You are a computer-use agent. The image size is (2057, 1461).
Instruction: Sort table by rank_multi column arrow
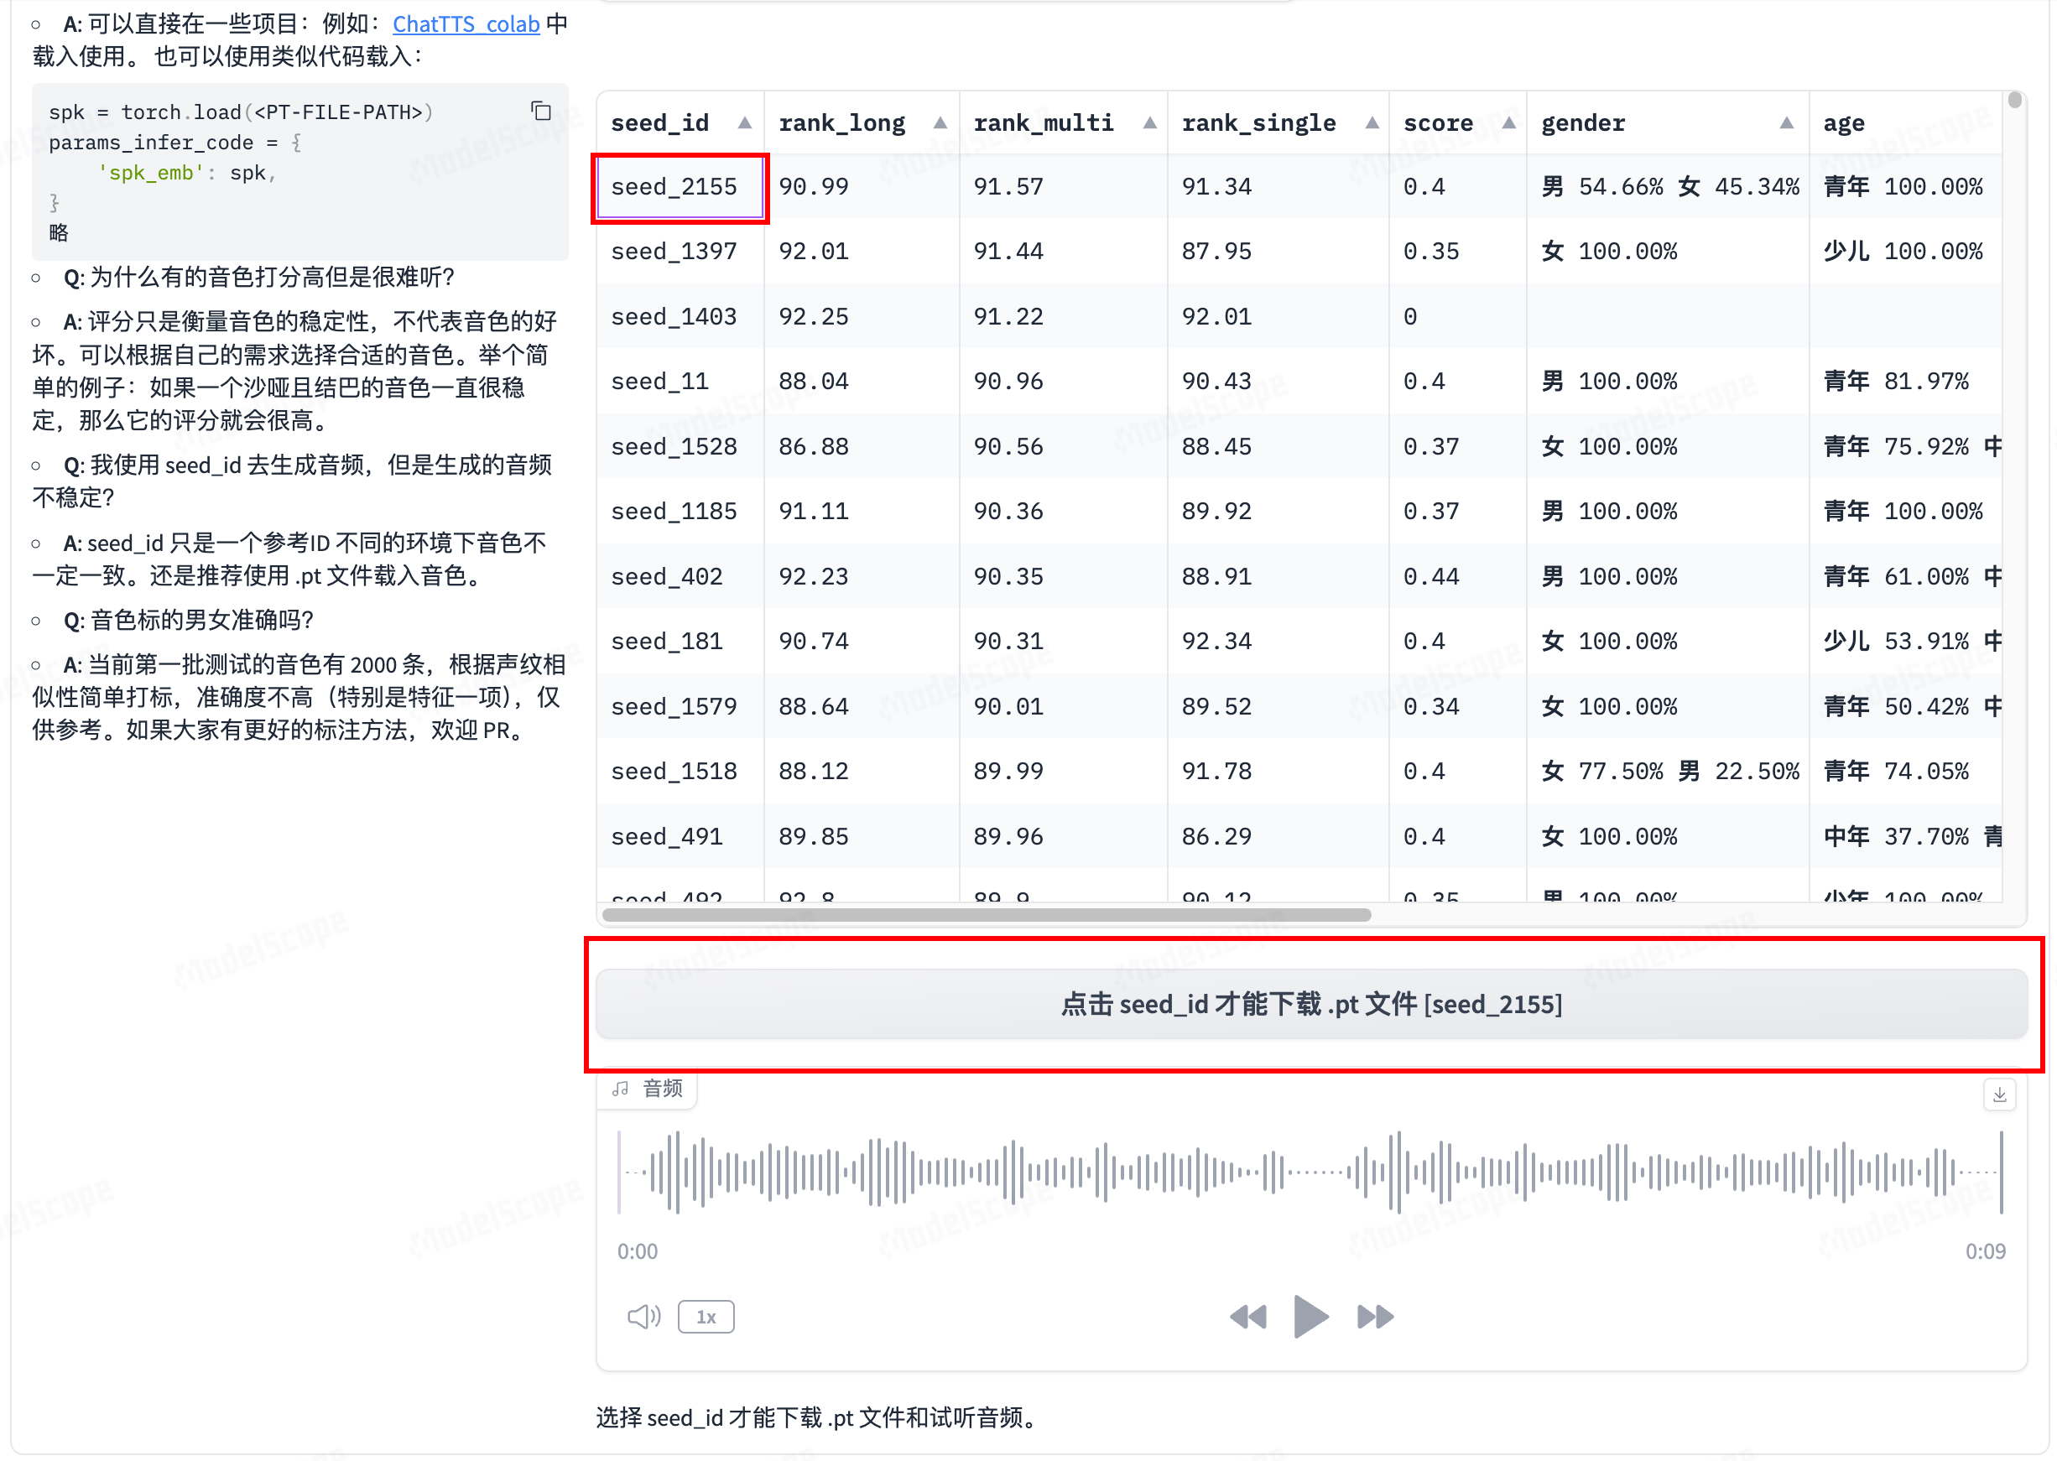pyautogui.click(x=1149, y=123)
